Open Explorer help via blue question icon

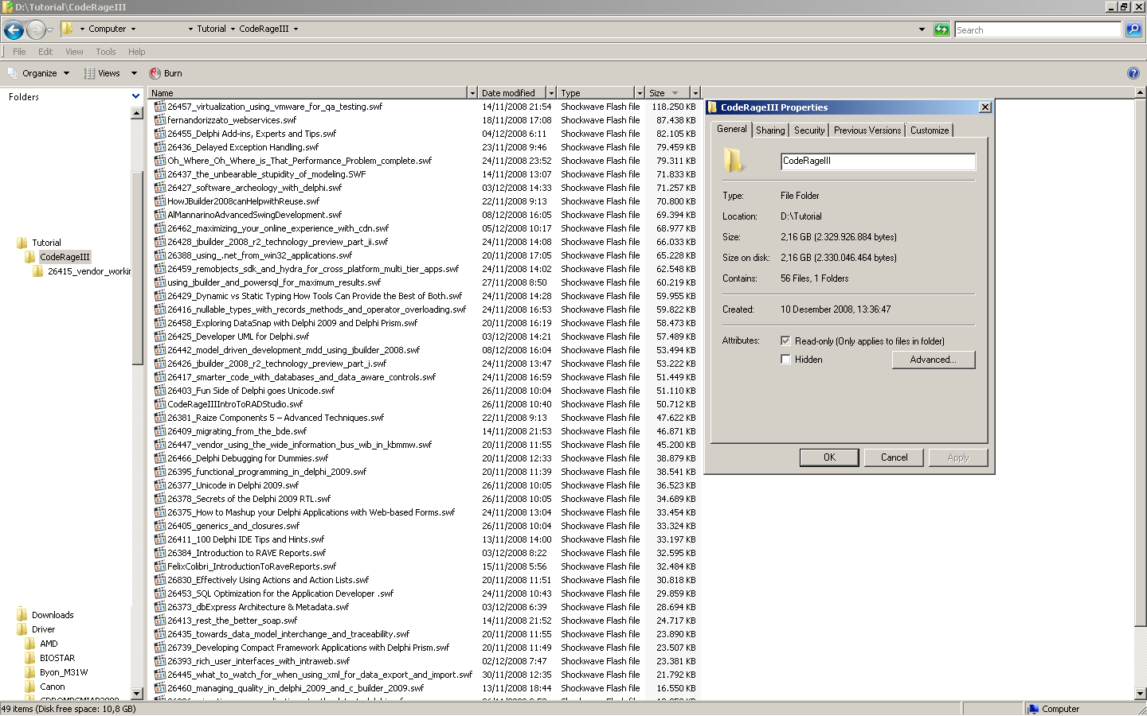[1133, 73]
